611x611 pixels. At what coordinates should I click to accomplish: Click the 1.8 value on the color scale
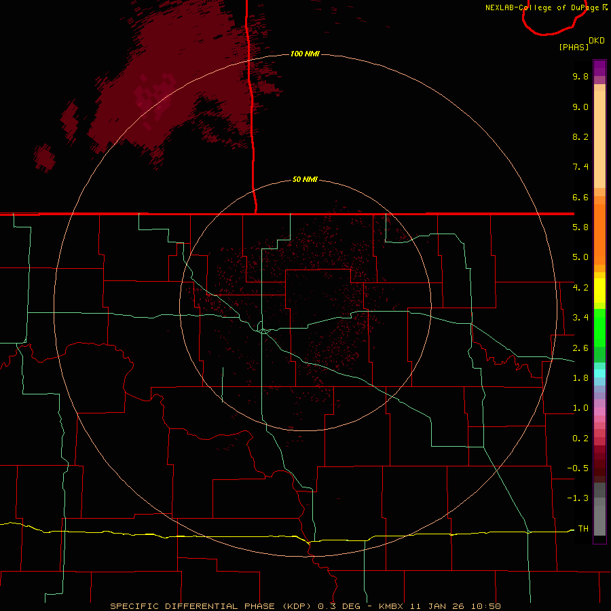click(580, 378)
